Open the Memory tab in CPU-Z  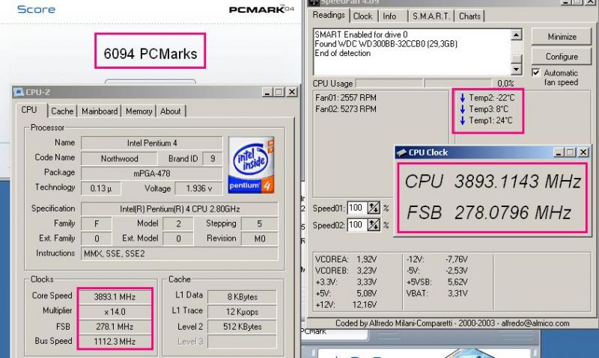pos(139,111)
